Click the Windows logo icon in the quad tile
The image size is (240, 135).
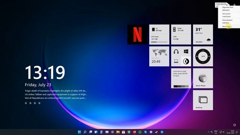click(186, 52)
